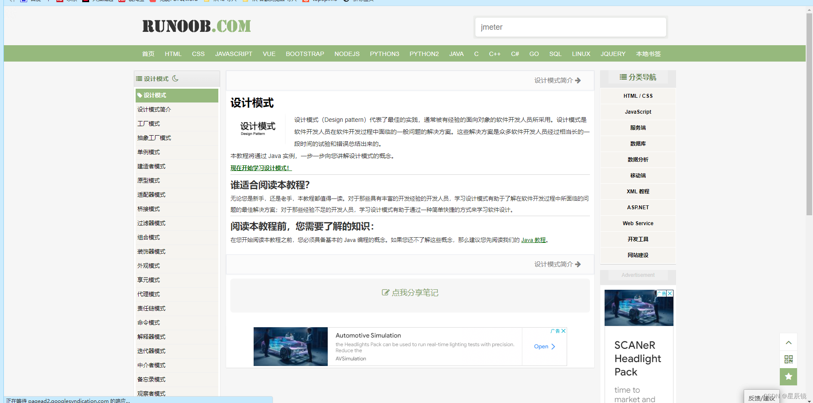
Task: Click the green star favorite icon
Action: click(x=788, y=376)
